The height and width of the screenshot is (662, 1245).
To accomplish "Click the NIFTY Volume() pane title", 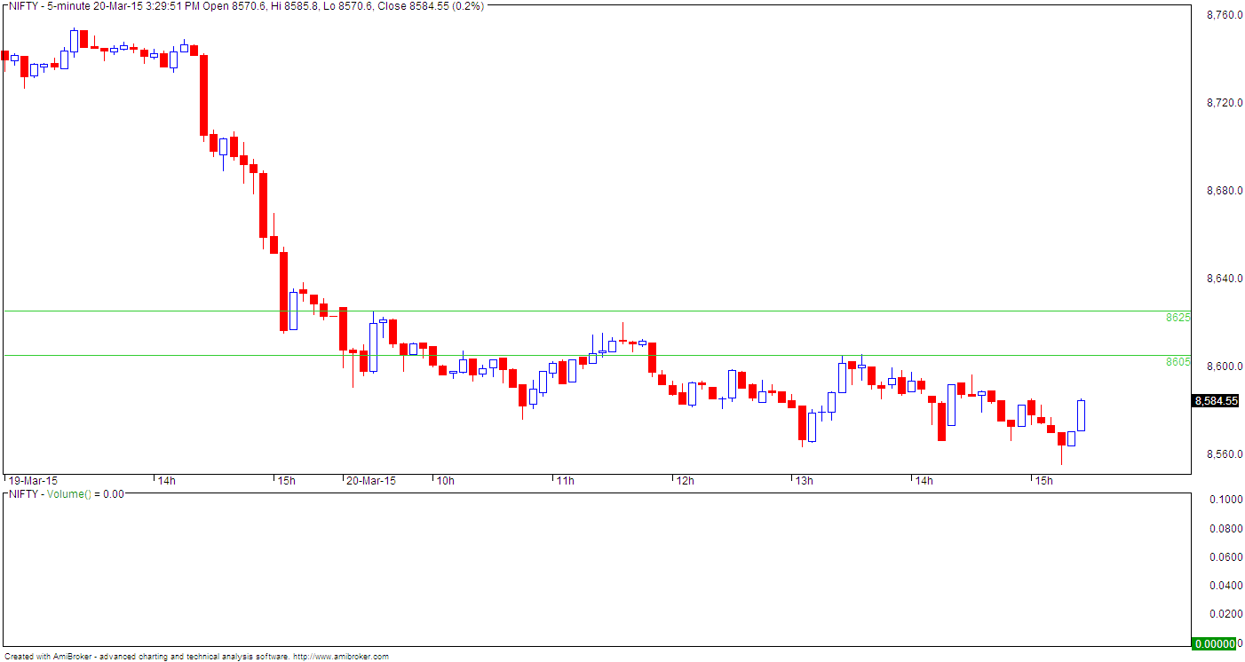I will click(66, 494).
